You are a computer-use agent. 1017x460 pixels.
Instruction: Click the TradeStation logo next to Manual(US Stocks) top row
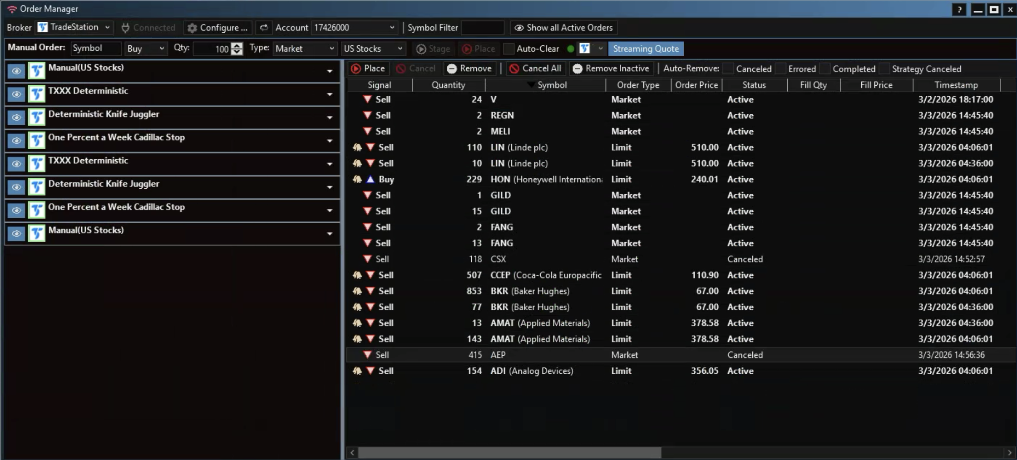37,71
